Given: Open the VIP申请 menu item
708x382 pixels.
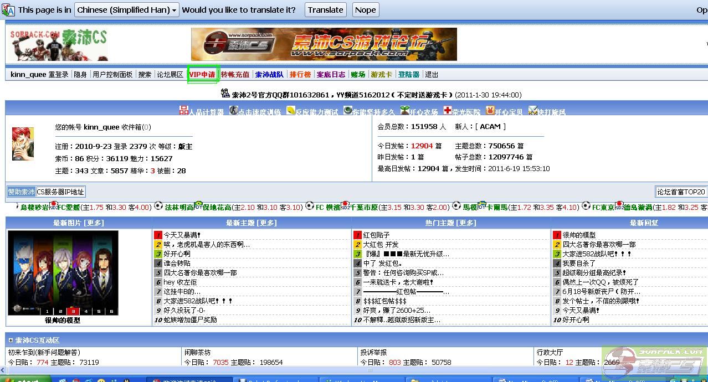Looking at the screenshot, I should tap(202, 75).
